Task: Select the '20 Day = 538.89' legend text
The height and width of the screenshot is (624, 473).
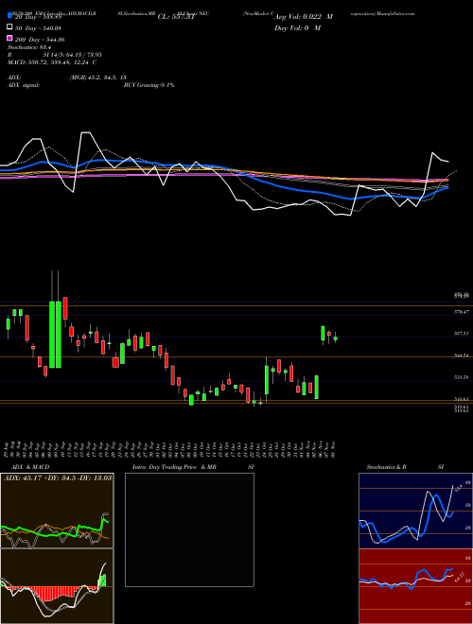Action: point(38,17)
